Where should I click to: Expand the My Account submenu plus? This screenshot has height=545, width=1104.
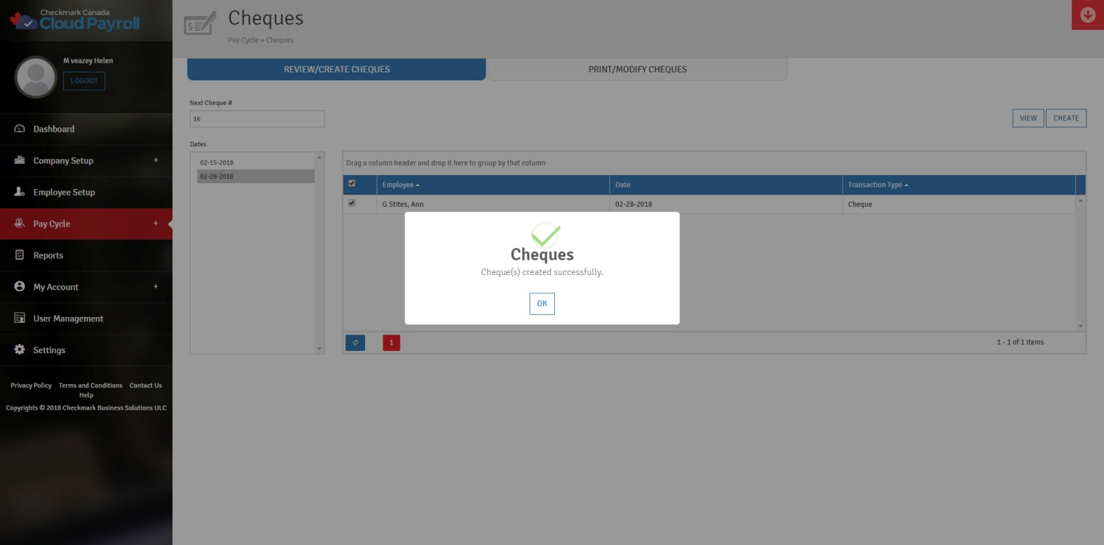tap(156, 287)
